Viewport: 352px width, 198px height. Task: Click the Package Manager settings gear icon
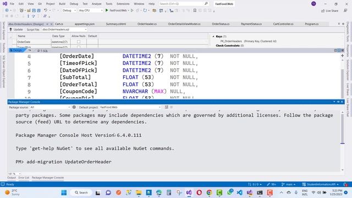(74, 107)
